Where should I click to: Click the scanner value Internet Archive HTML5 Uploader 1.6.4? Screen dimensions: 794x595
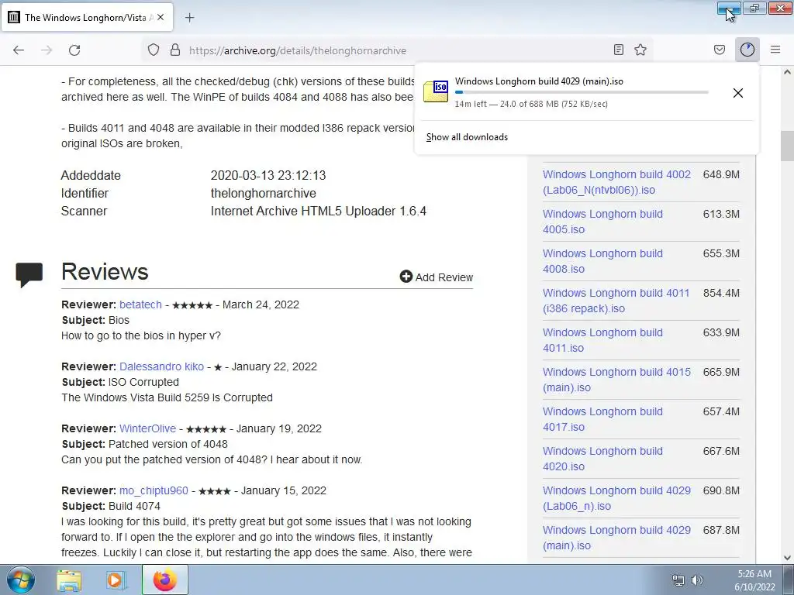point(319,211)
